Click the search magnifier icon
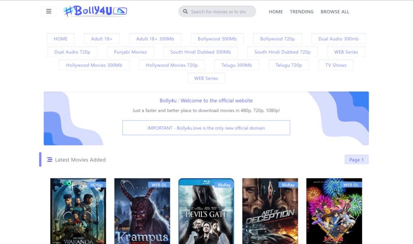This screenshot has width=413, height=244. [186, 12]
